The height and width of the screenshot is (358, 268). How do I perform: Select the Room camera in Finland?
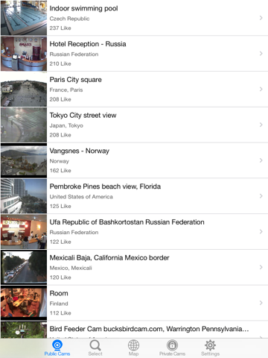[134, 303]
